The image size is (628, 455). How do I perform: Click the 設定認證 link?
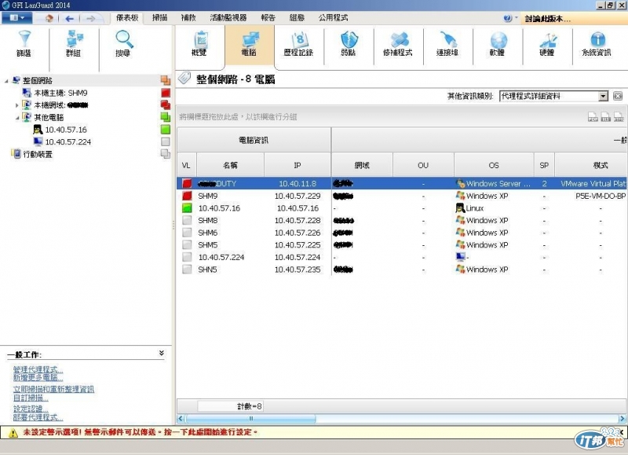click(x=31, y=409)
